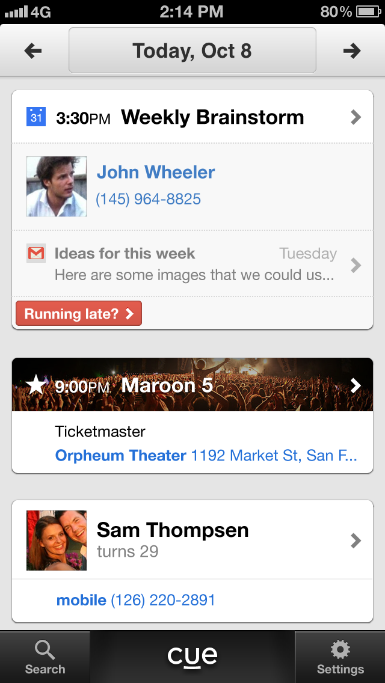Tap the star icon on Maroon 5 event
Viewport: 385px width, 683px height.
point(36,385)
